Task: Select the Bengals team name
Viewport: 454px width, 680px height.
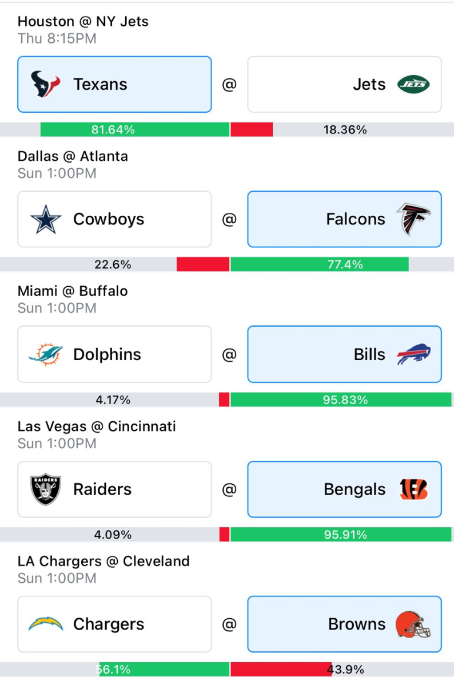Action: click(x=355, y=489)
